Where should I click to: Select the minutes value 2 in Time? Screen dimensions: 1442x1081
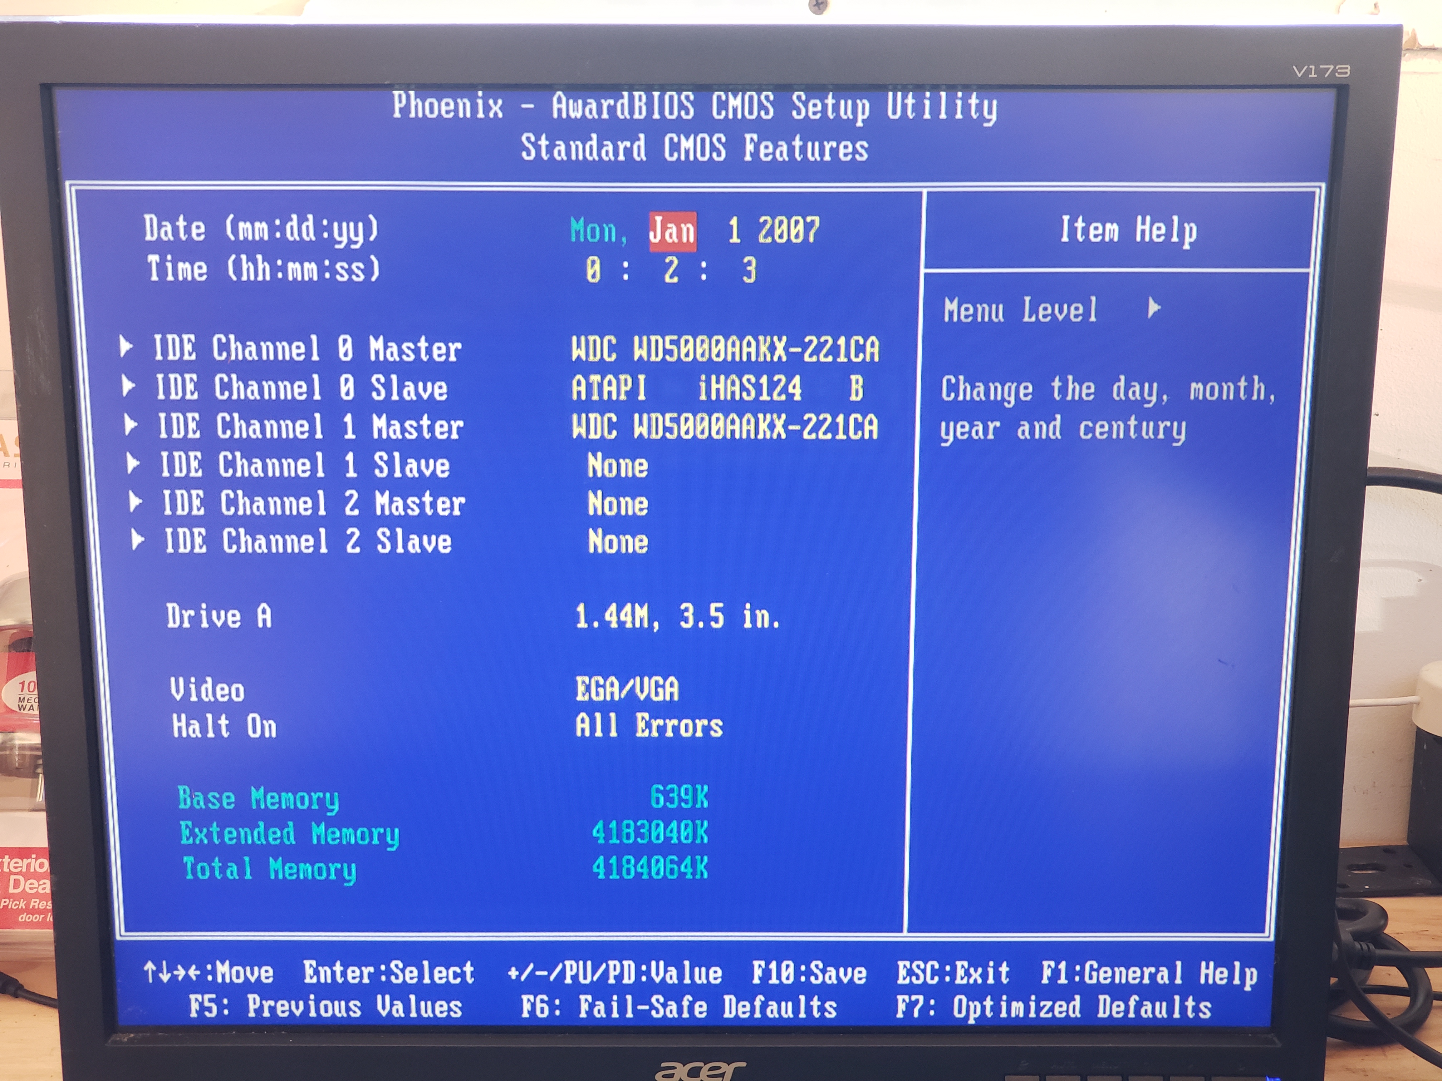(671, 270)
